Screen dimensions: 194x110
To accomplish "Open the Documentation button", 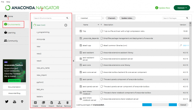I will point(14,87).
